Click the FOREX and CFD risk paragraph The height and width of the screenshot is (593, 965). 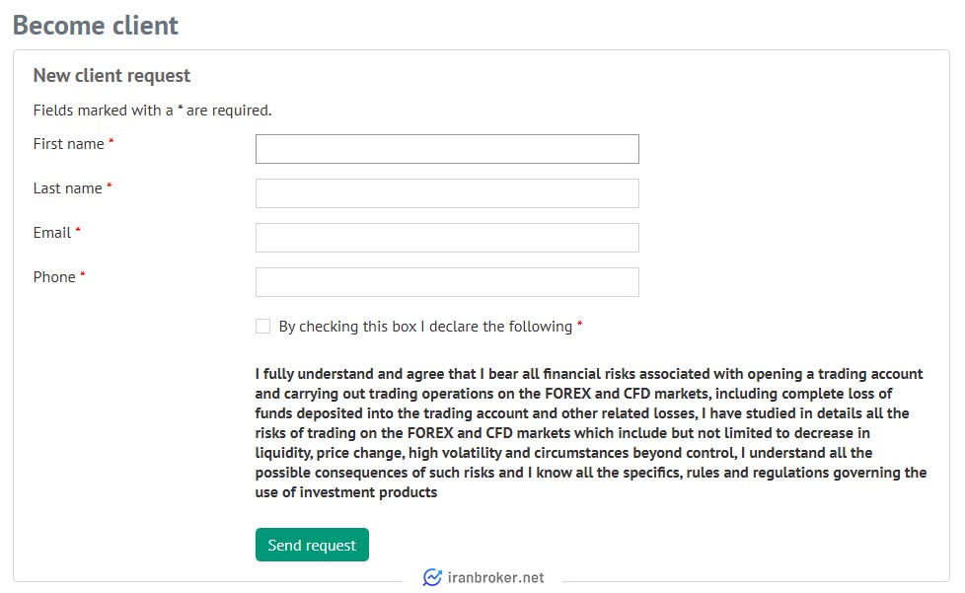(x=591, y=433)
